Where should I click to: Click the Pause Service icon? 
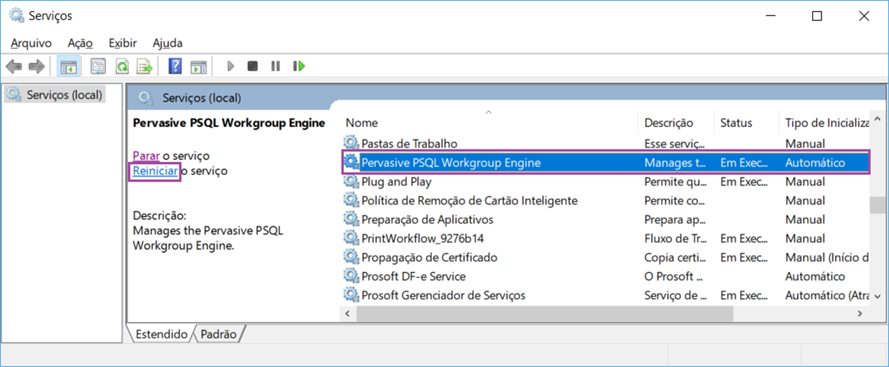(x=276, y=66)
